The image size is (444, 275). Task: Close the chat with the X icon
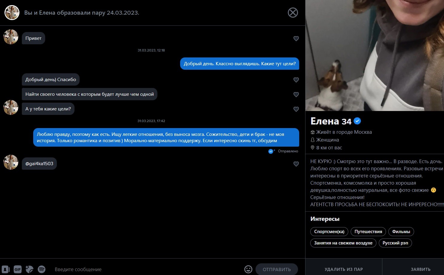click(x=293, y=13)
